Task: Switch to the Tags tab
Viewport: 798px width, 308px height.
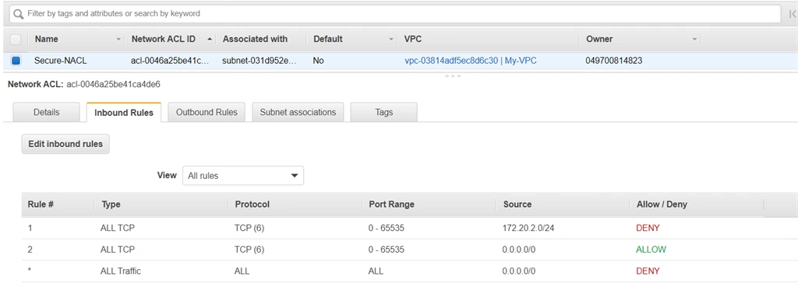Action: point(383,112)
